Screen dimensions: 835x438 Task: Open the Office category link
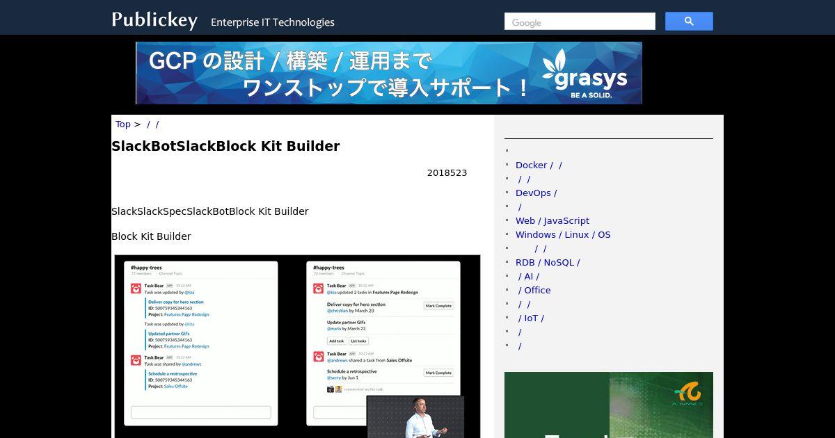[534, 291]
